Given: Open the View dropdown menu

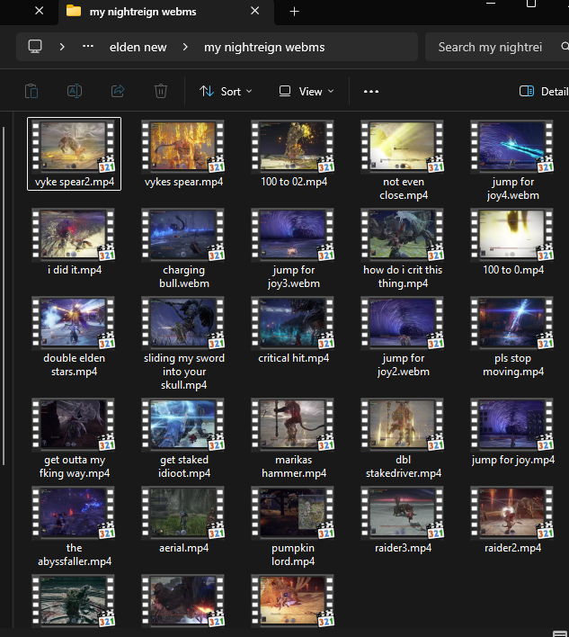Looking at the screenshot, I should [307, 92].
